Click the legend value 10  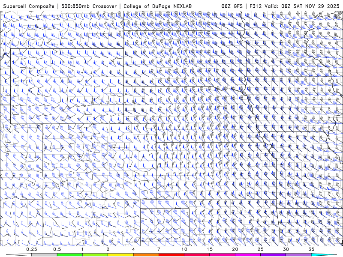click(x=184, y=249)
